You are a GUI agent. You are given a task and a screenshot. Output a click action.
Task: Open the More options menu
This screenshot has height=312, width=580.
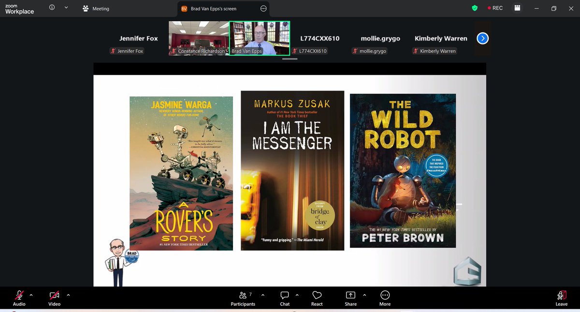point(385,298)
